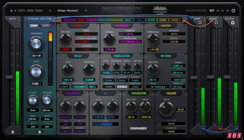This screenshot has height=140, width=244.
Task: Click the OUTPUT channel headphone icon
Action: [x=233, y=23]
